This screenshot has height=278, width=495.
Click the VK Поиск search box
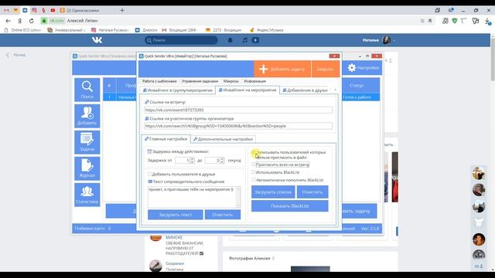click(181, 40)
